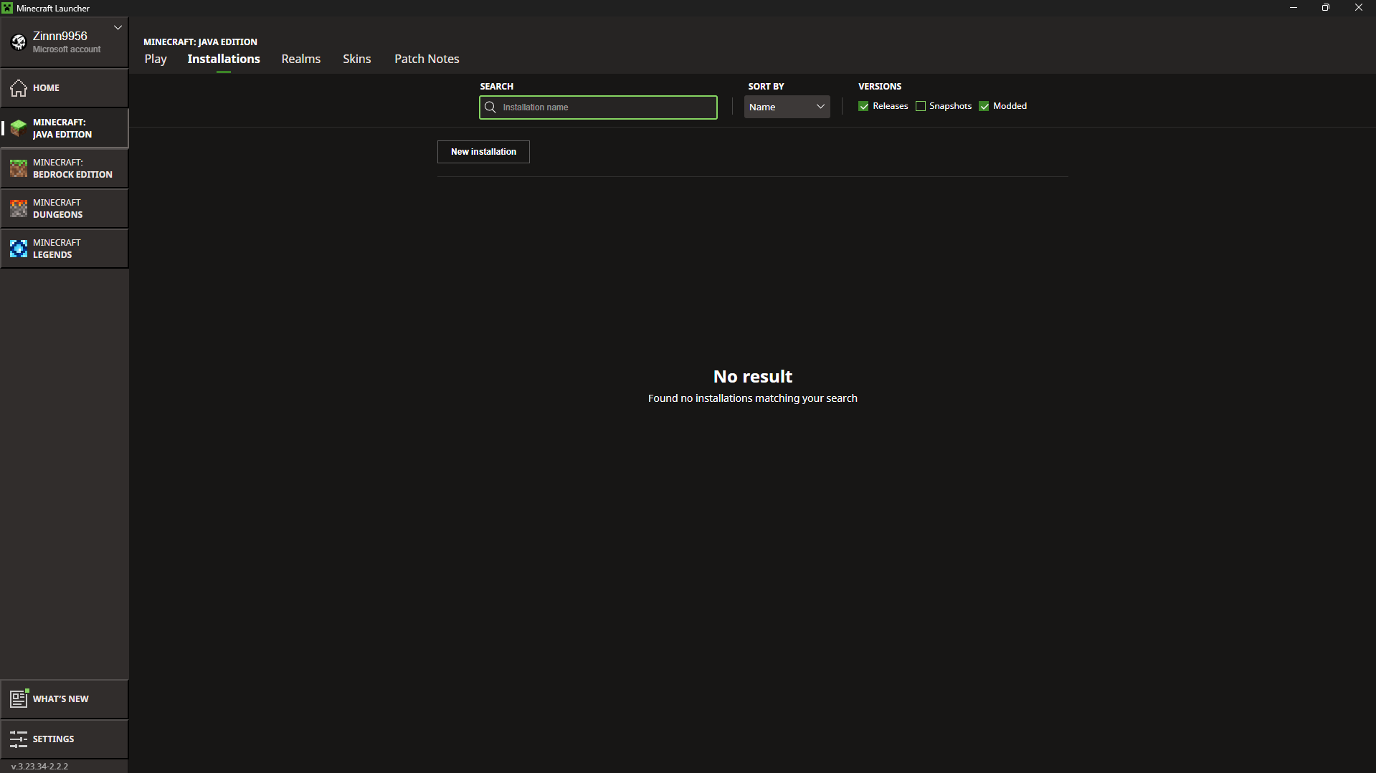Screen dimensions: 1376x773
Task: Click the Minecraft Launcher title bar icon
Action: point(7,8)
